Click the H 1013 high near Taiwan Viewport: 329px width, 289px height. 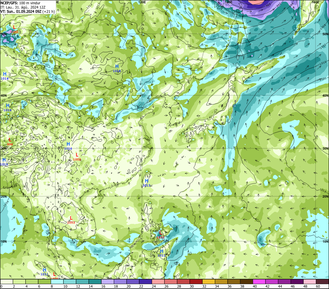coord(146,183)
